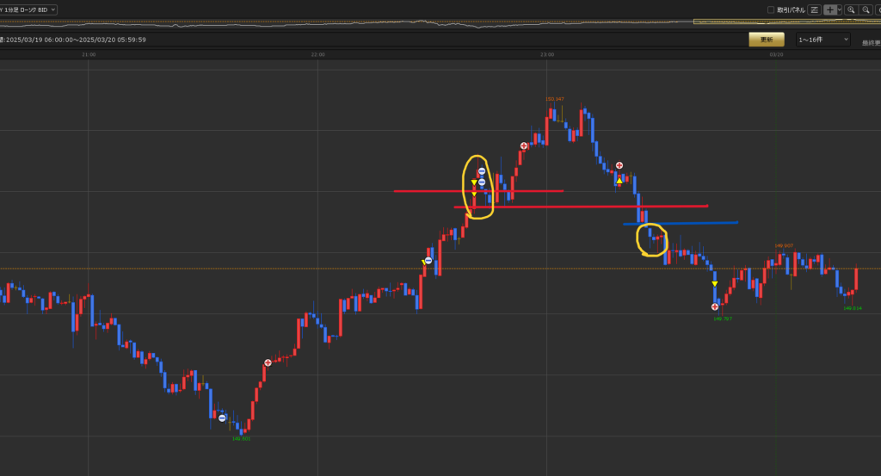Click the red plus marker left of the 150.147 peak
The image size is (881, 476).
click(523, 146)
